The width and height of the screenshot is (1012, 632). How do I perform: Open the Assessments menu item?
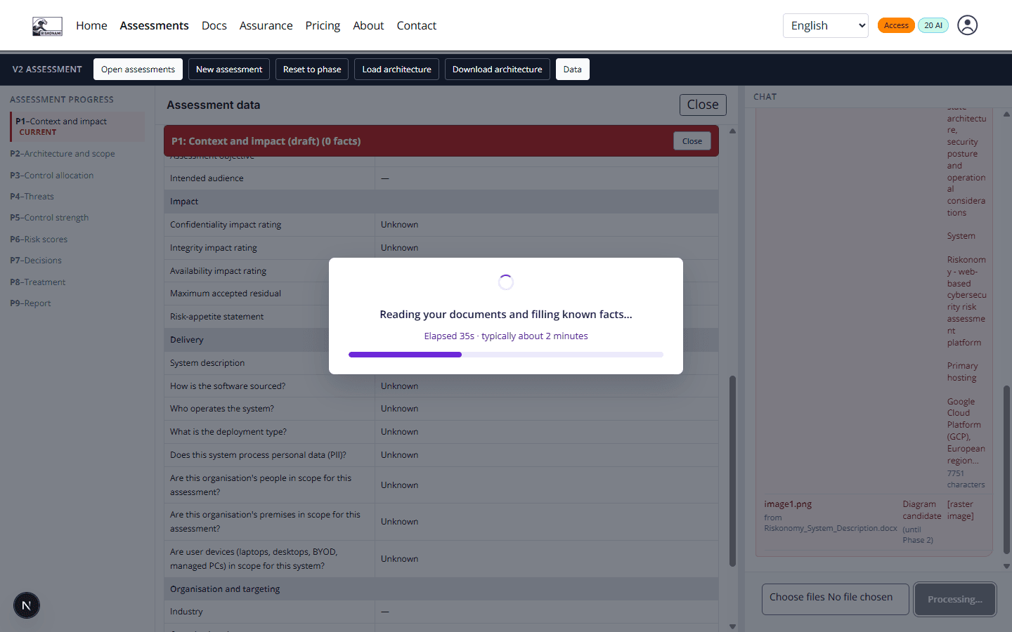click(x=154, y=26)
